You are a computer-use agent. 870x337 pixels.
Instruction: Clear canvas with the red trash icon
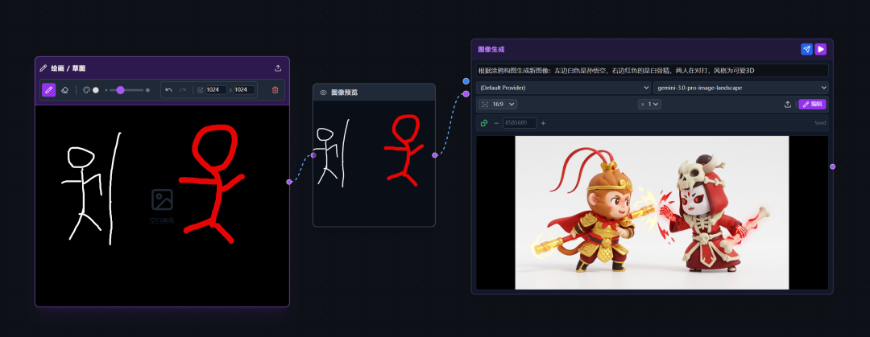[275, 90]
